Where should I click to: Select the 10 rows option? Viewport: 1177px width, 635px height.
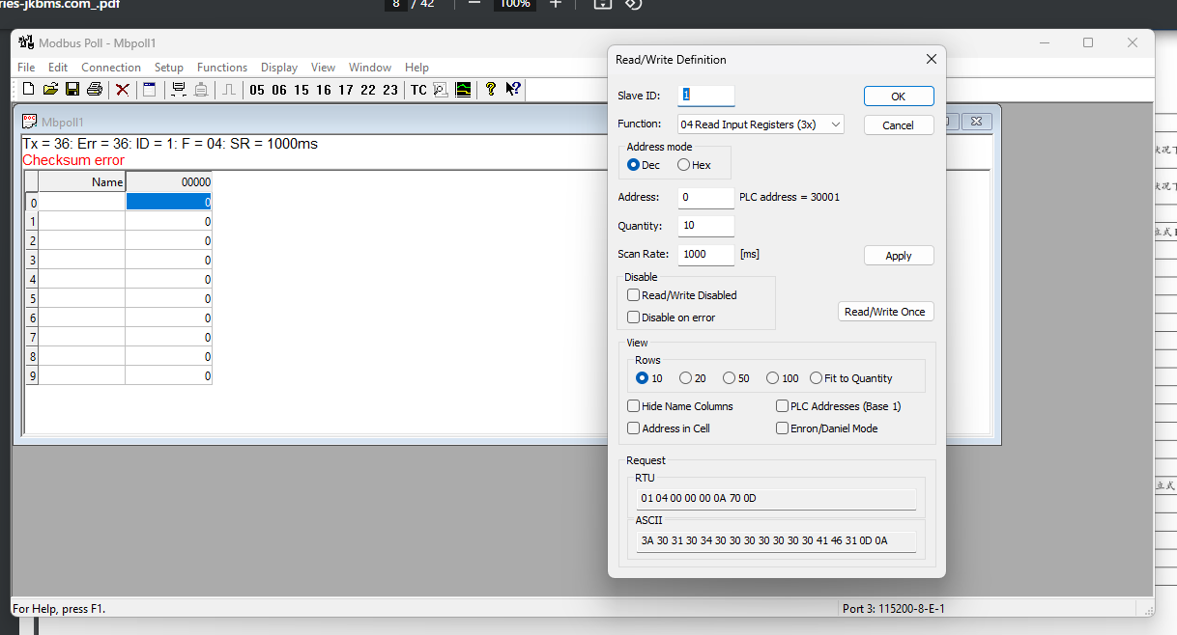[x=649, y=378]
